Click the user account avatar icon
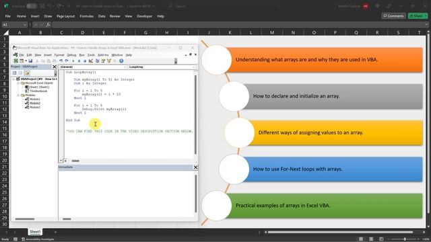This screenshot has width=431, height=242. [x=366, y=6]
